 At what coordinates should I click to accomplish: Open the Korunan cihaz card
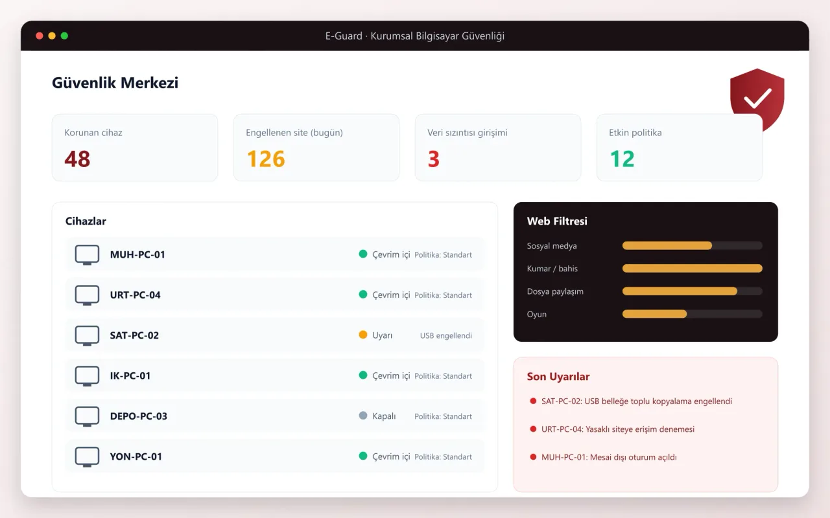coord(135,148)
